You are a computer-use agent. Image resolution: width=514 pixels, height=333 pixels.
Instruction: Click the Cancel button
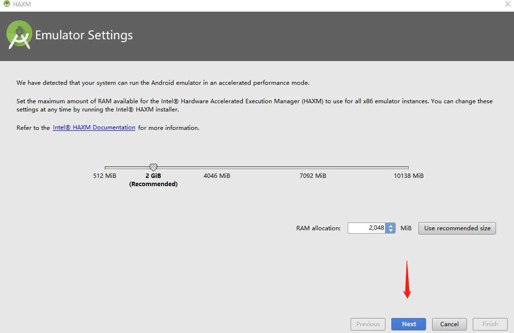coord(449,324)
